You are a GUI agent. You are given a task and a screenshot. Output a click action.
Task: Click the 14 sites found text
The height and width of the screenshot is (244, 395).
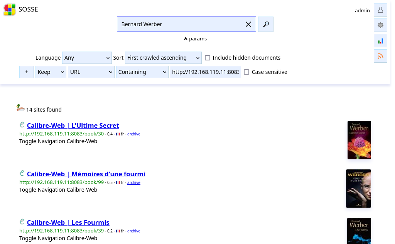44,110
